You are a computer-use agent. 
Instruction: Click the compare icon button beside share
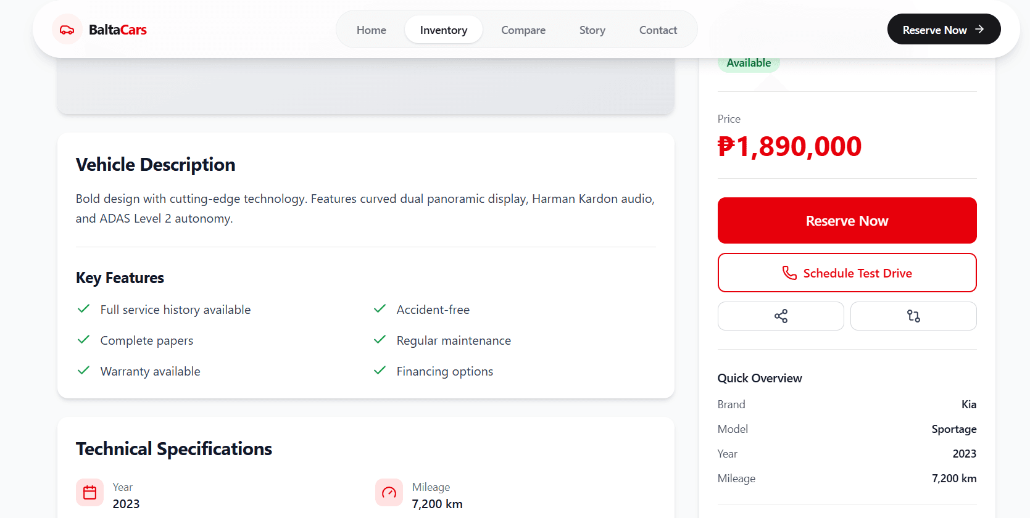point(913,316)
